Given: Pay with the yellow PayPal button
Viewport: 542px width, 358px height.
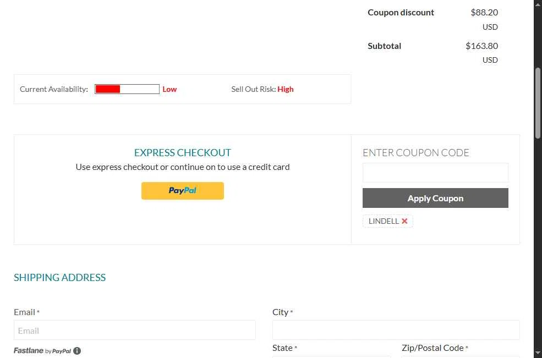Looking at the screenshot, I should [183, 191].
